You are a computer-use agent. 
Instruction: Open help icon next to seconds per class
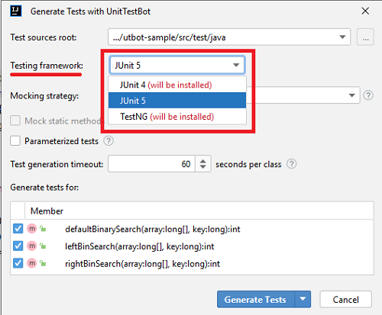click(292, 164)
